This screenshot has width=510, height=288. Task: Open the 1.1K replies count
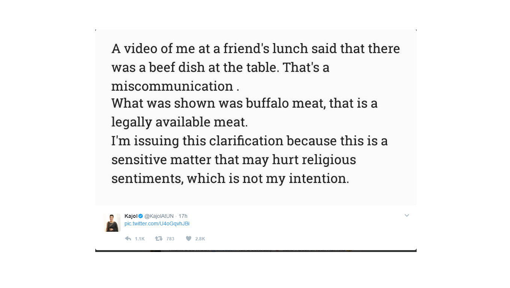coord(139,239)
